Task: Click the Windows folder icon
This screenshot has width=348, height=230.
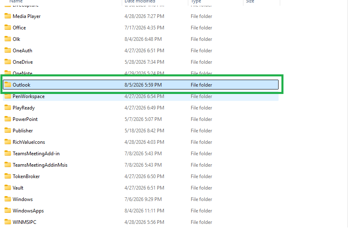Action: coord(7,199)
